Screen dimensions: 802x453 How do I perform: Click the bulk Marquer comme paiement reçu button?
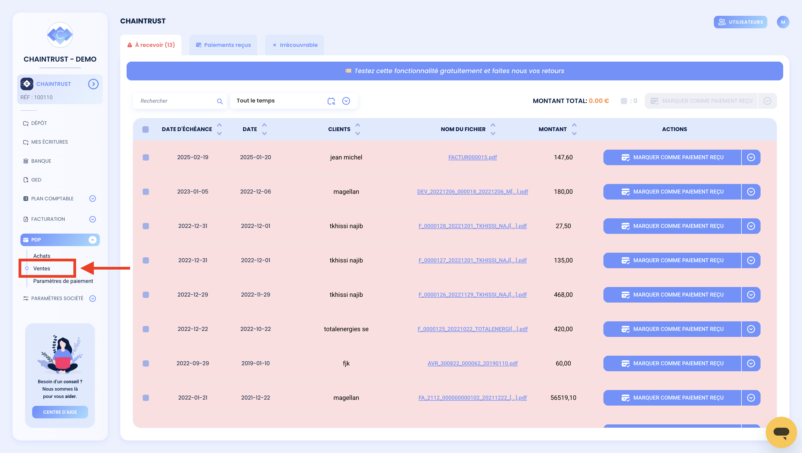click(701, 101)
